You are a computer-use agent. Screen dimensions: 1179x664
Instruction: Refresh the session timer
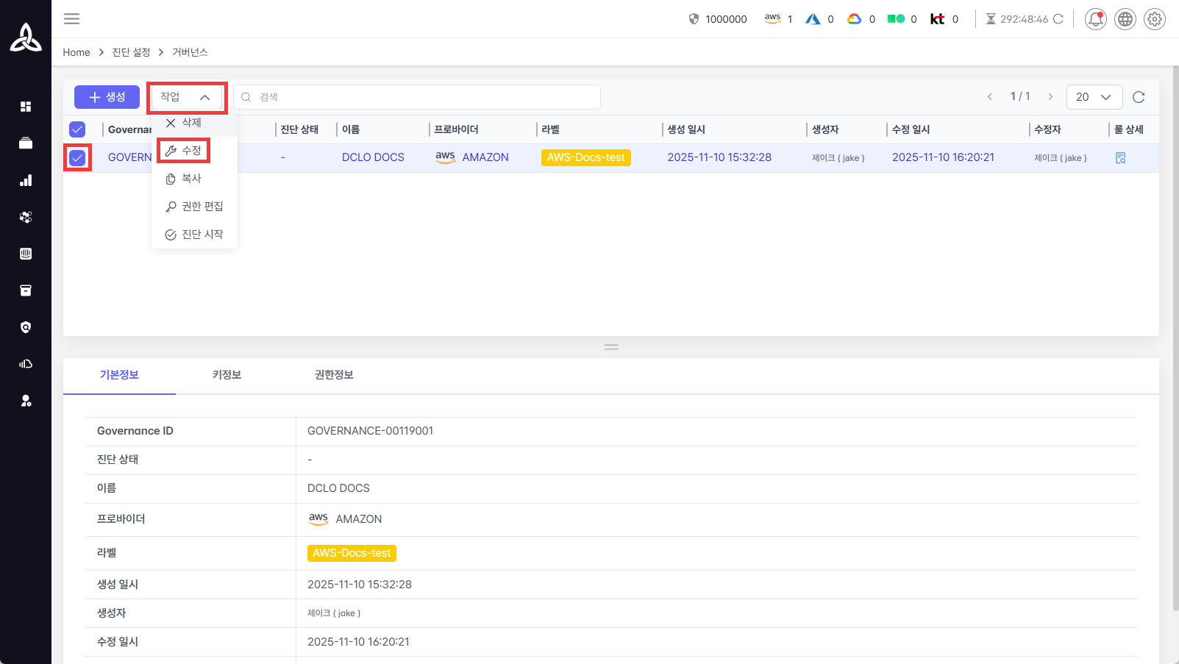pyautogui.click(x=1058, y=19)
